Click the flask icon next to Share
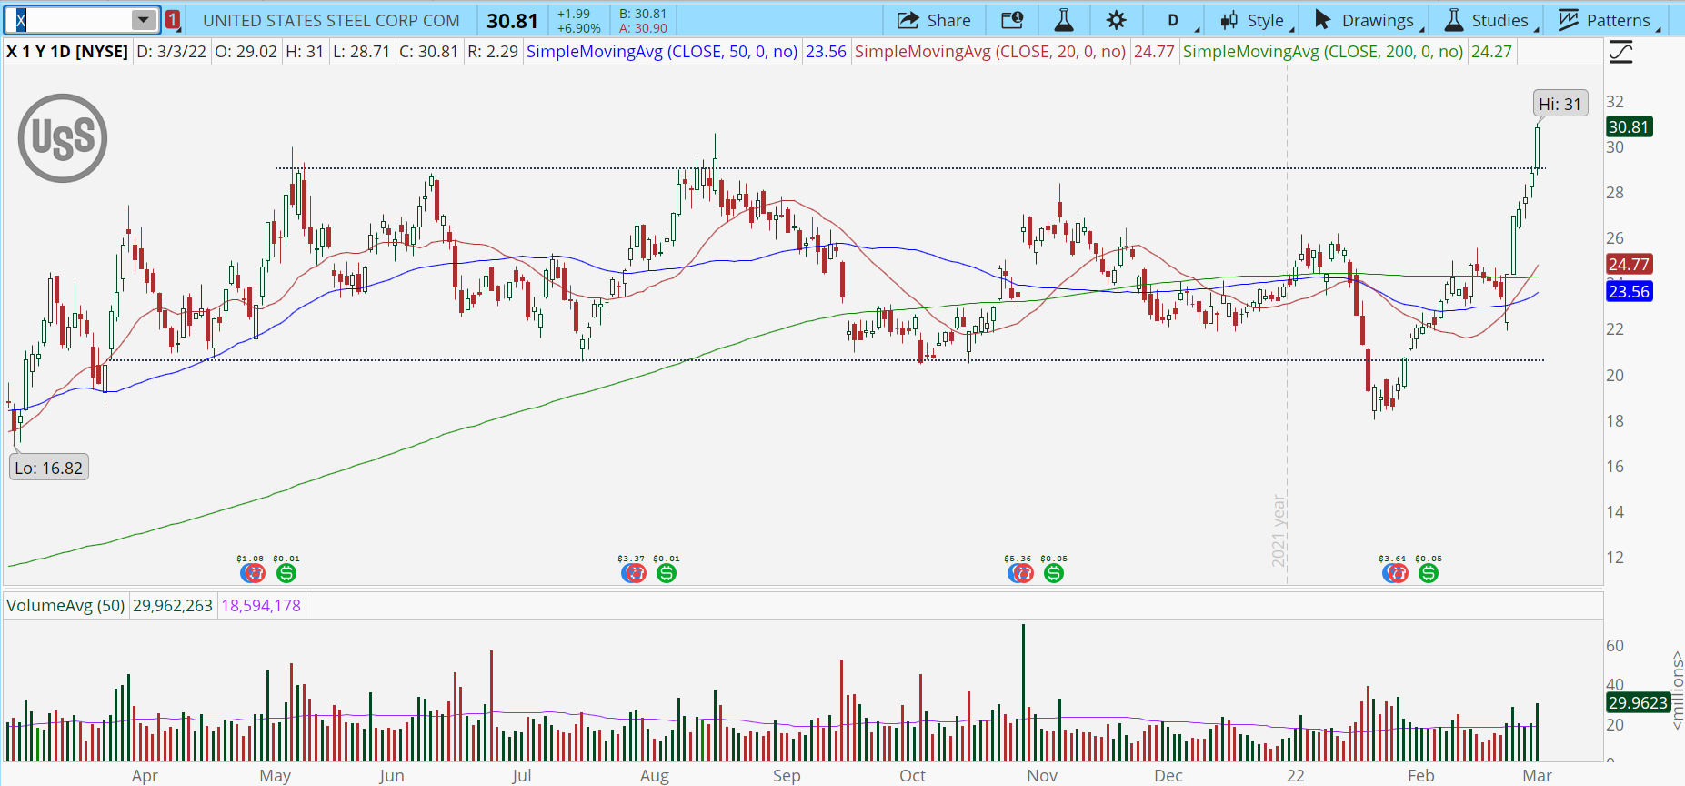This screenshot has height=786, width=1685. click(1063, 20)
